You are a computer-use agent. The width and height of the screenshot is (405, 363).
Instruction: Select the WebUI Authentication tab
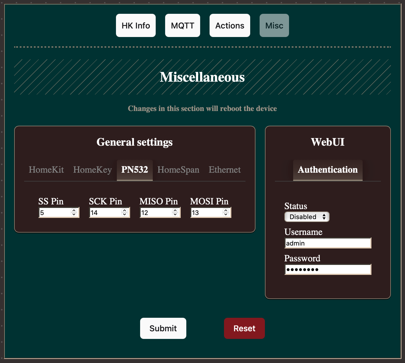point(328,170)
